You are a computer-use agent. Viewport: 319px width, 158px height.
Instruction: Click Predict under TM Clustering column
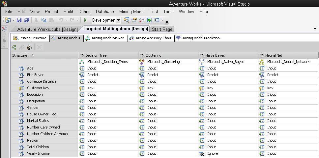(x=153, y=75)
